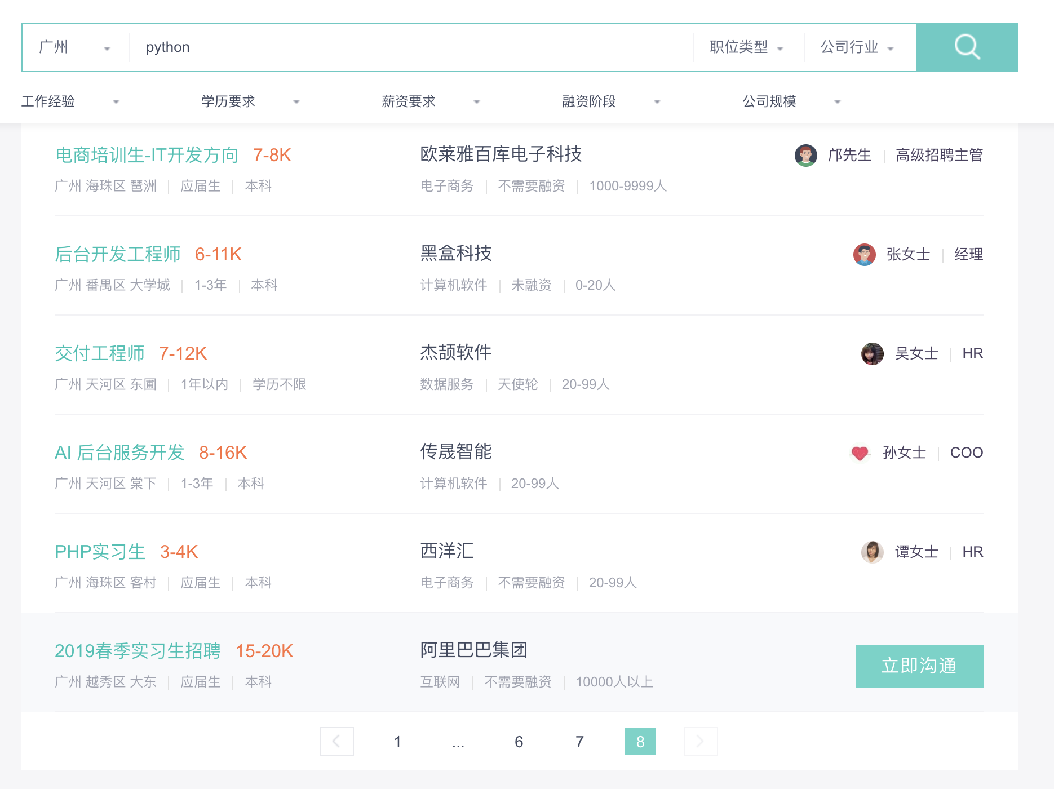Viewport: 1054px width, 789px height.
Task: Click salary text 7-8K
Action: 272,155
